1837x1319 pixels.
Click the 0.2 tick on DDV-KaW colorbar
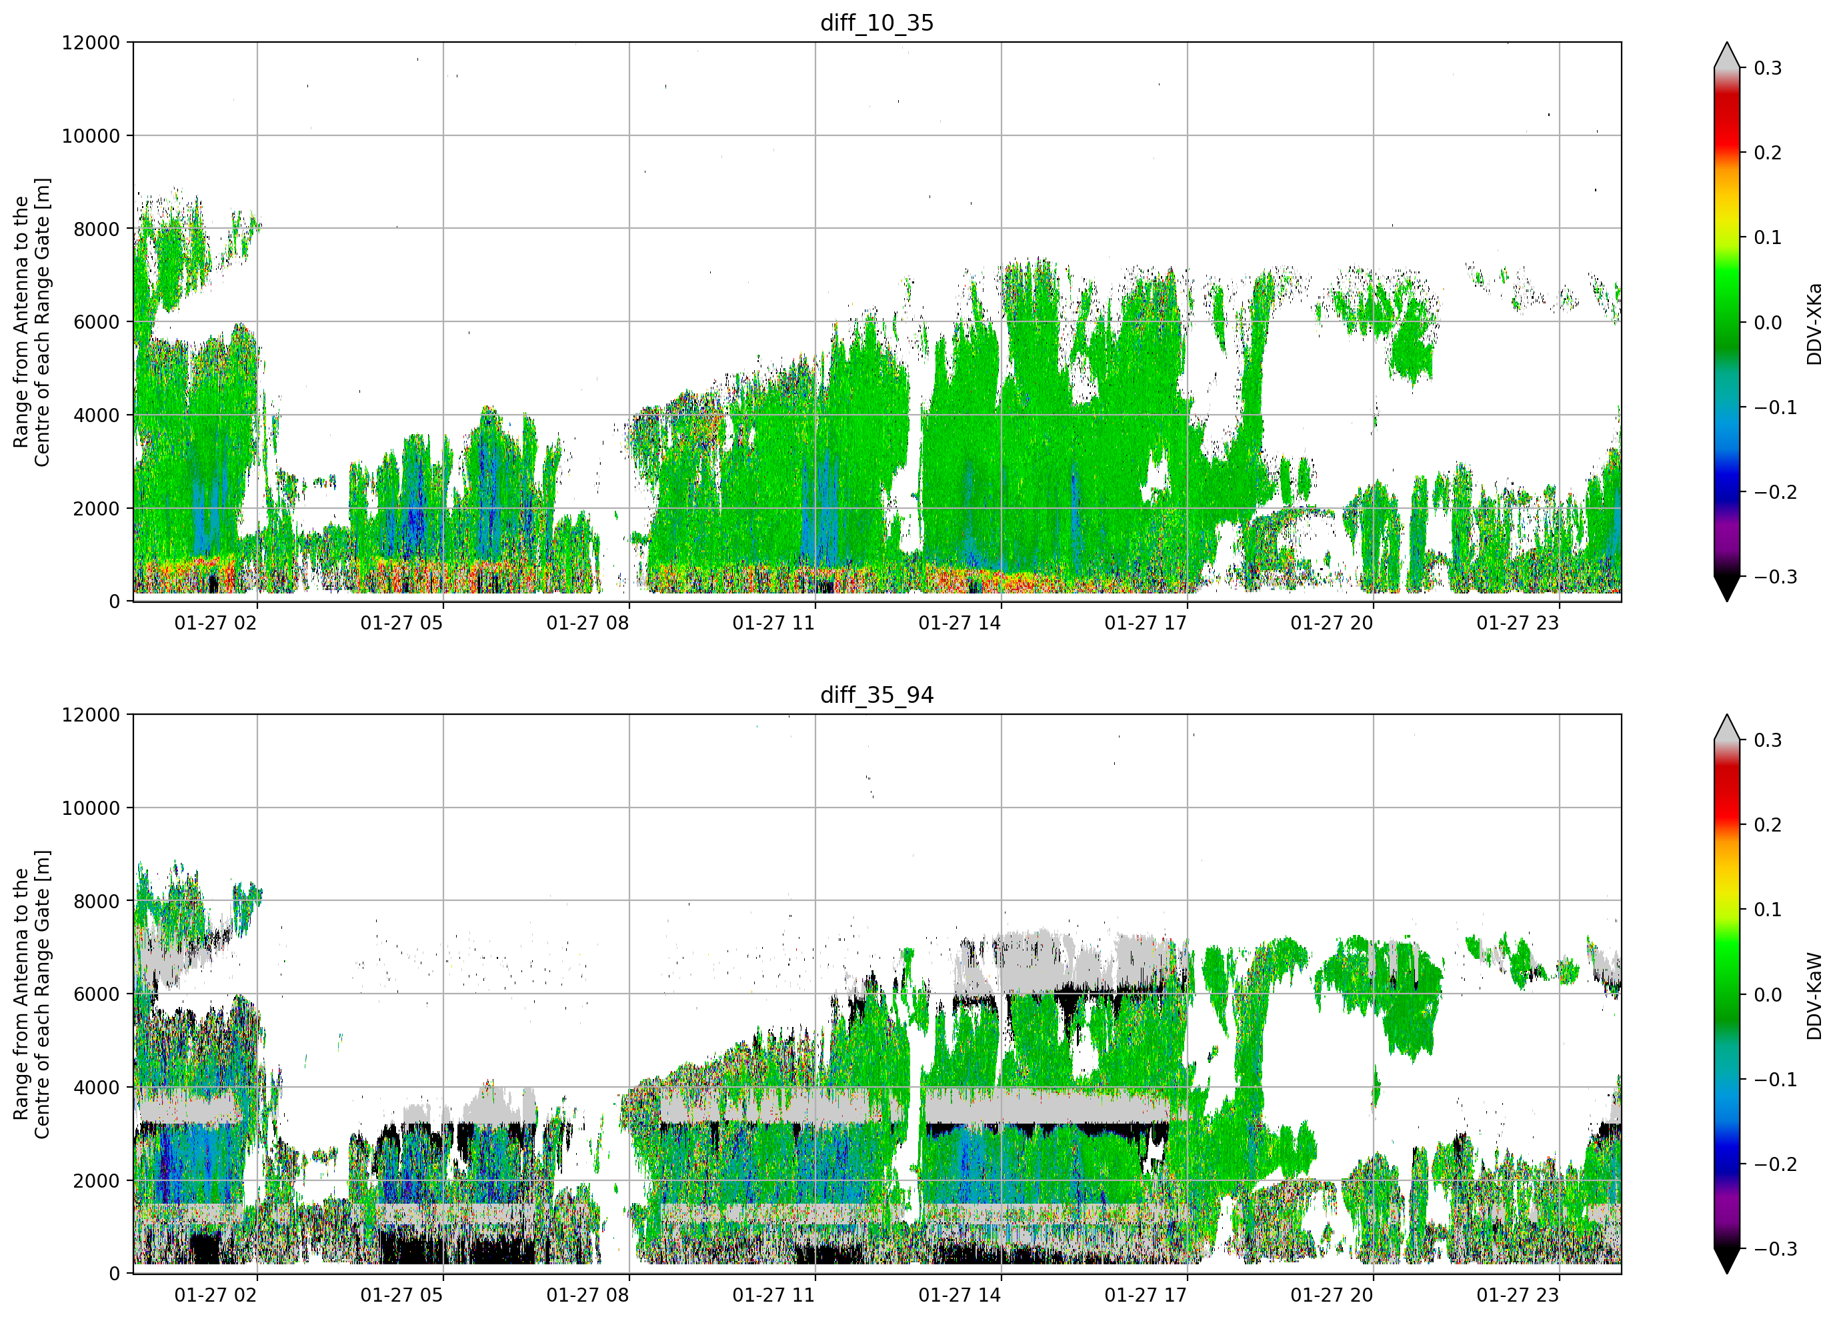1768,826
